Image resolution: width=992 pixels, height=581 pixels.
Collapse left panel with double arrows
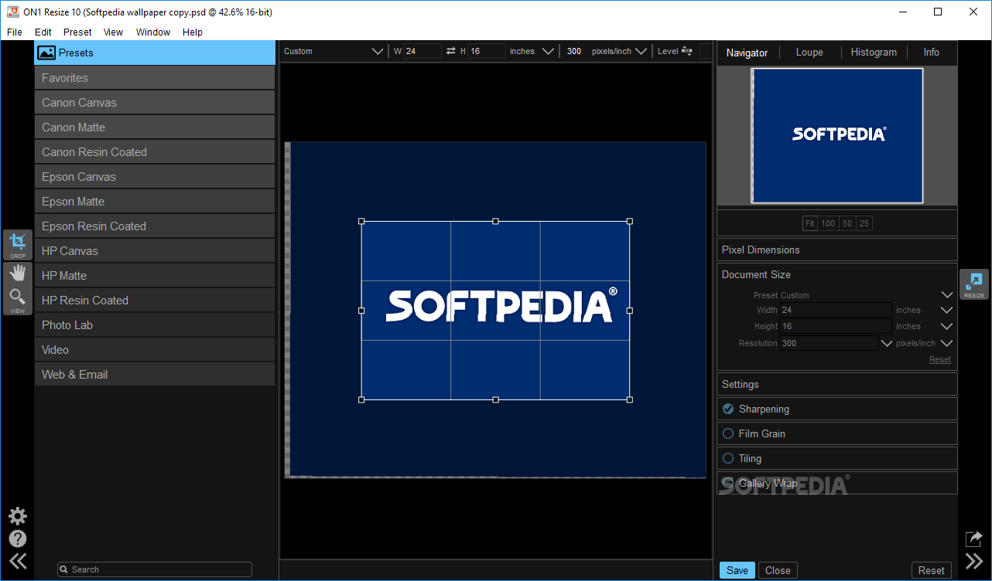(17, 562)
